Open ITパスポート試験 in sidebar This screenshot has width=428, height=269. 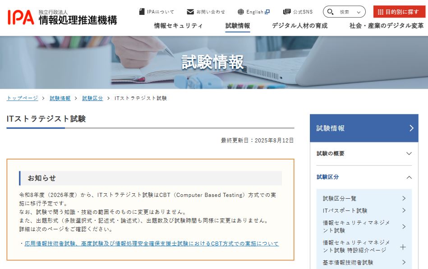click(364, 210)
